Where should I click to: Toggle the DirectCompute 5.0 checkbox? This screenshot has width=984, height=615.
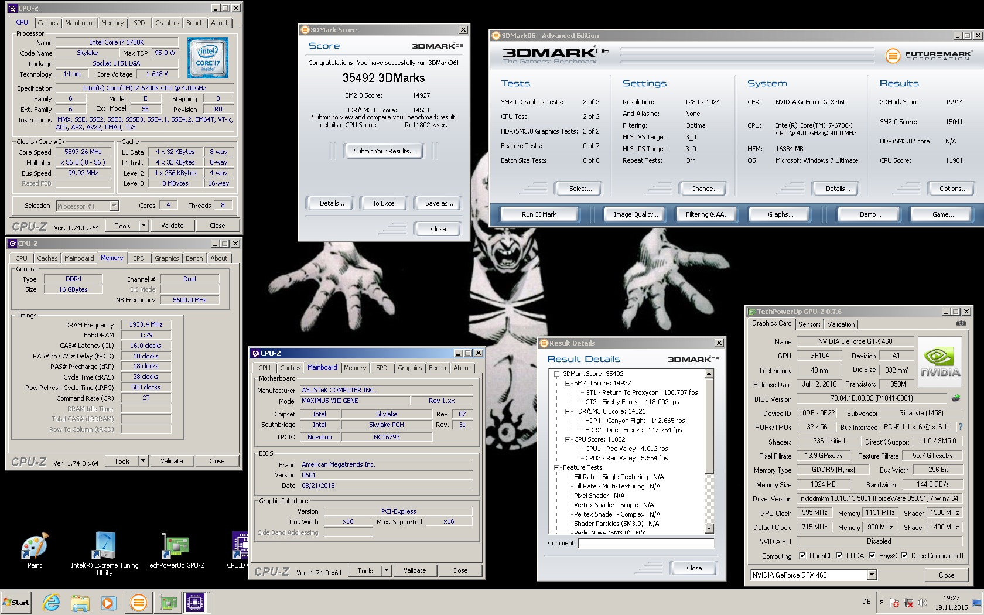(x=905, y=555)
